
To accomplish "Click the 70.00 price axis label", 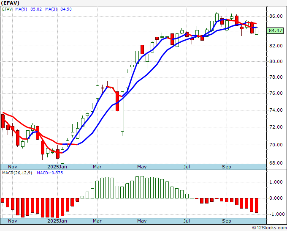I will [x=276, y=145].
